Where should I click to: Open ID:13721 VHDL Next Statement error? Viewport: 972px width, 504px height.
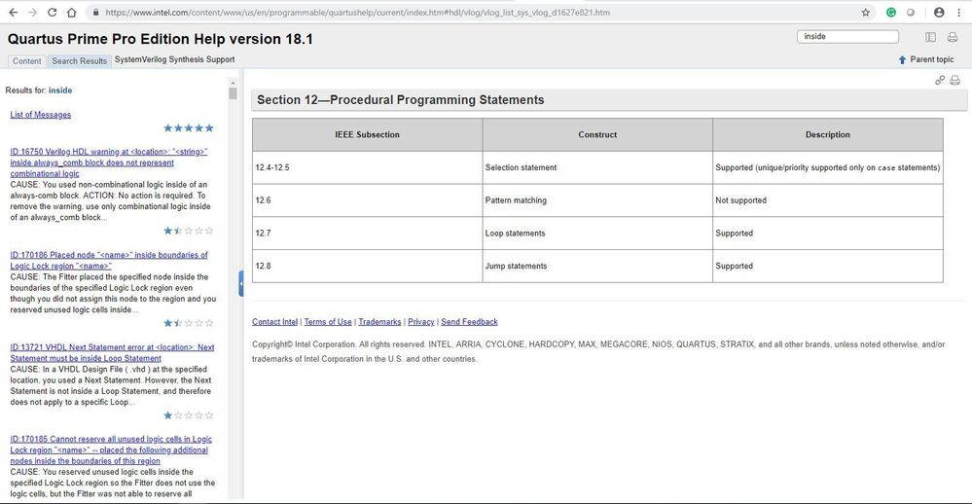coord(112,353)
